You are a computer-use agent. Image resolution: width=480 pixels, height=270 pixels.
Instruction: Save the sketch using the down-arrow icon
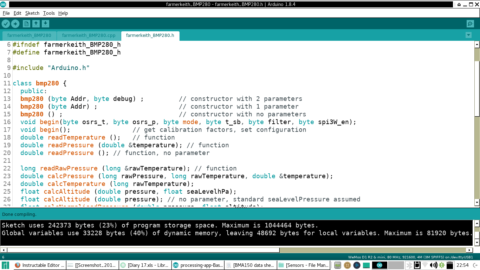pos(45,24)
